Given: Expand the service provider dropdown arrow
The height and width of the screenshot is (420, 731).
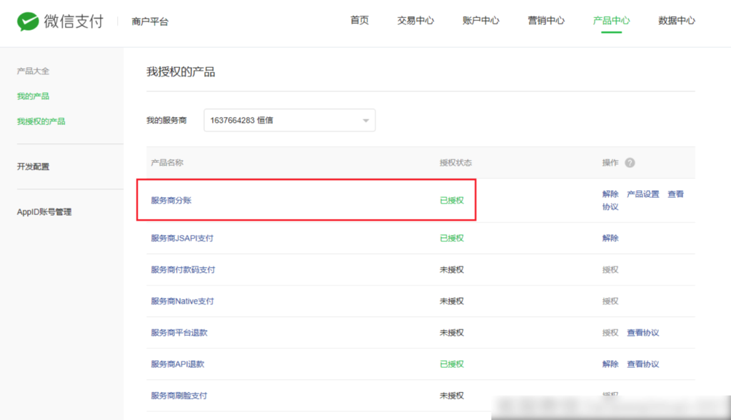Looking at the screenshot, I should pyautogui.click(x=365, y=120).
